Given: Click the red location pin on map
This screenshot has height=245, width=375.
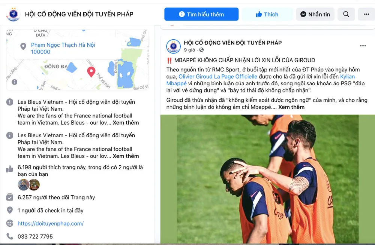Looking at the screenshot, I should [91, 72].
